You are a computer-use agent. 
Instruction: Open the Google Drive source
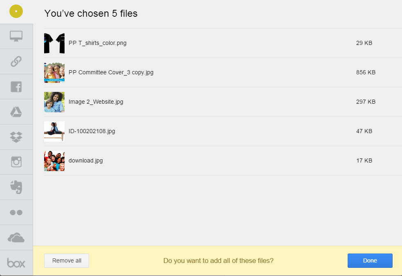[16, 112]
